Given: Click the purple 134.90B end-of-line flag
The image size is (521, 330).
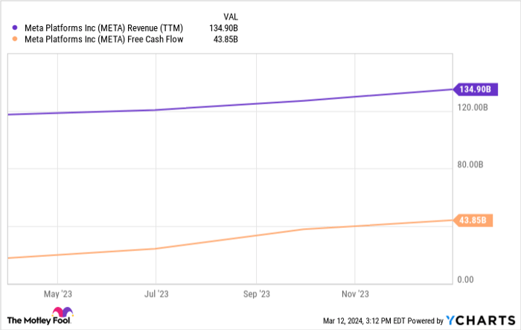Looking at the screenshot, I should (x=473, y=89).
